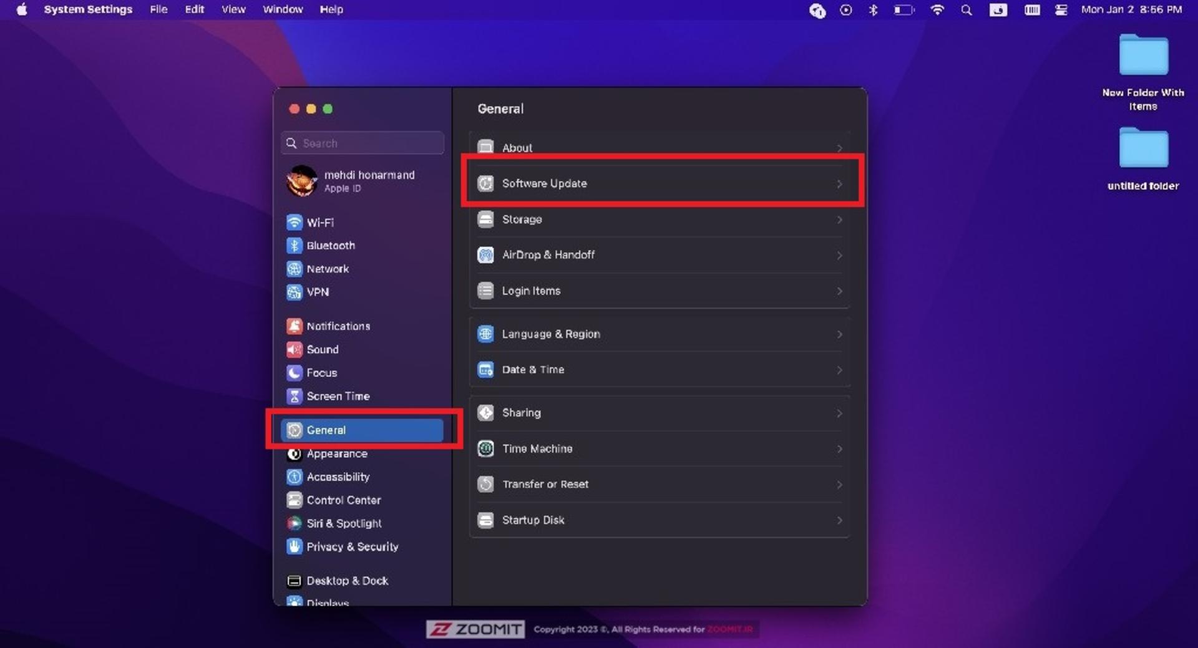Open Control Center in menu bar
Image resolution: width=1198 pixels, height=648 pixels.
pos(1061,10)
